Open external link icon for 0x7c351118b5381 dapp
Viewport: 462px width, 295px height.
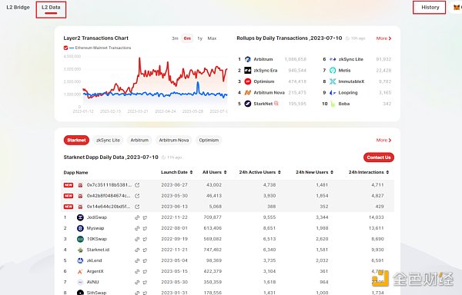[x=137, y=185]
